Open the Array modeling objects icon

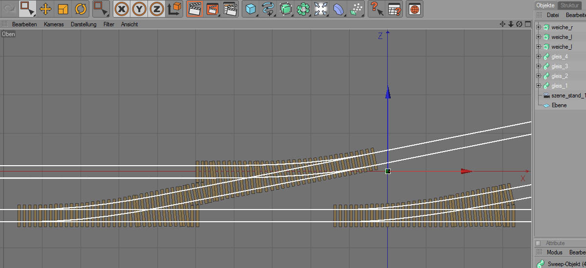tap(303, 9)
